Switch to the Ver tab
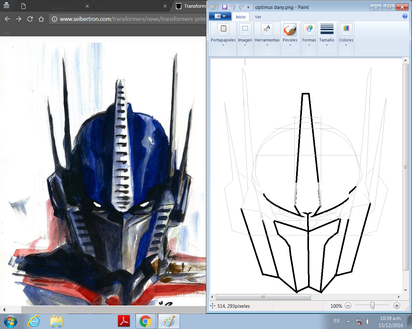 (258, 17)
